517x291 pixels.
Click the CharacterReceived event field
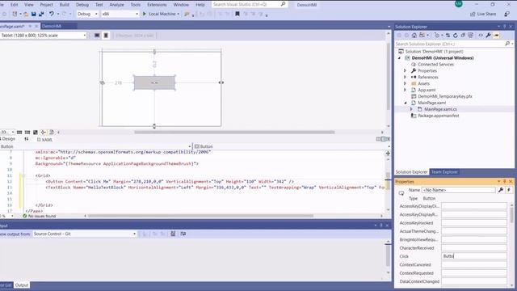point(474,248)
